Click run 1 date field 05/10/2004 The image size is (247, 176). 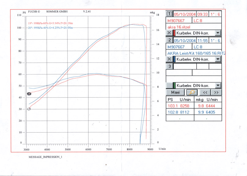click(x=185, y=14)
